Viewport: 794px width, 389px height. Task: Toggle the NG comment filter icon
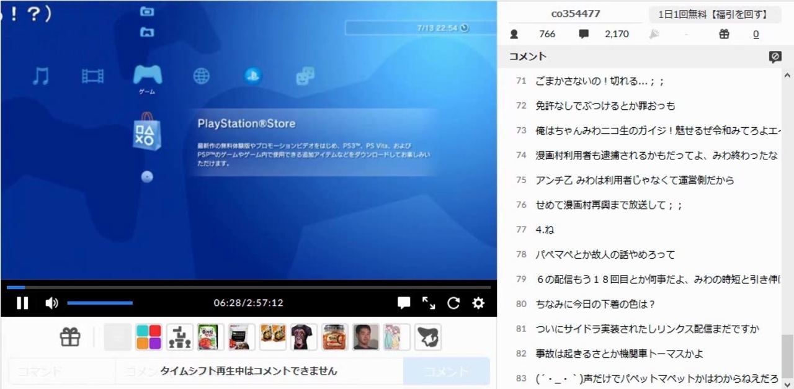[775, 57]
